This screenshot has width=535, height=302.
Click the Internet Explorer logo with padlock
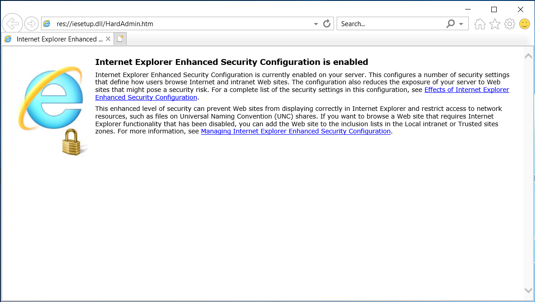click(x=52, y=110)
